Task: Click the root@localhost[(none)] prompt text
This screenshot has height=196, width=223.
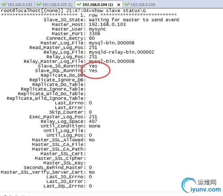Action: click(x=32, y=10)
